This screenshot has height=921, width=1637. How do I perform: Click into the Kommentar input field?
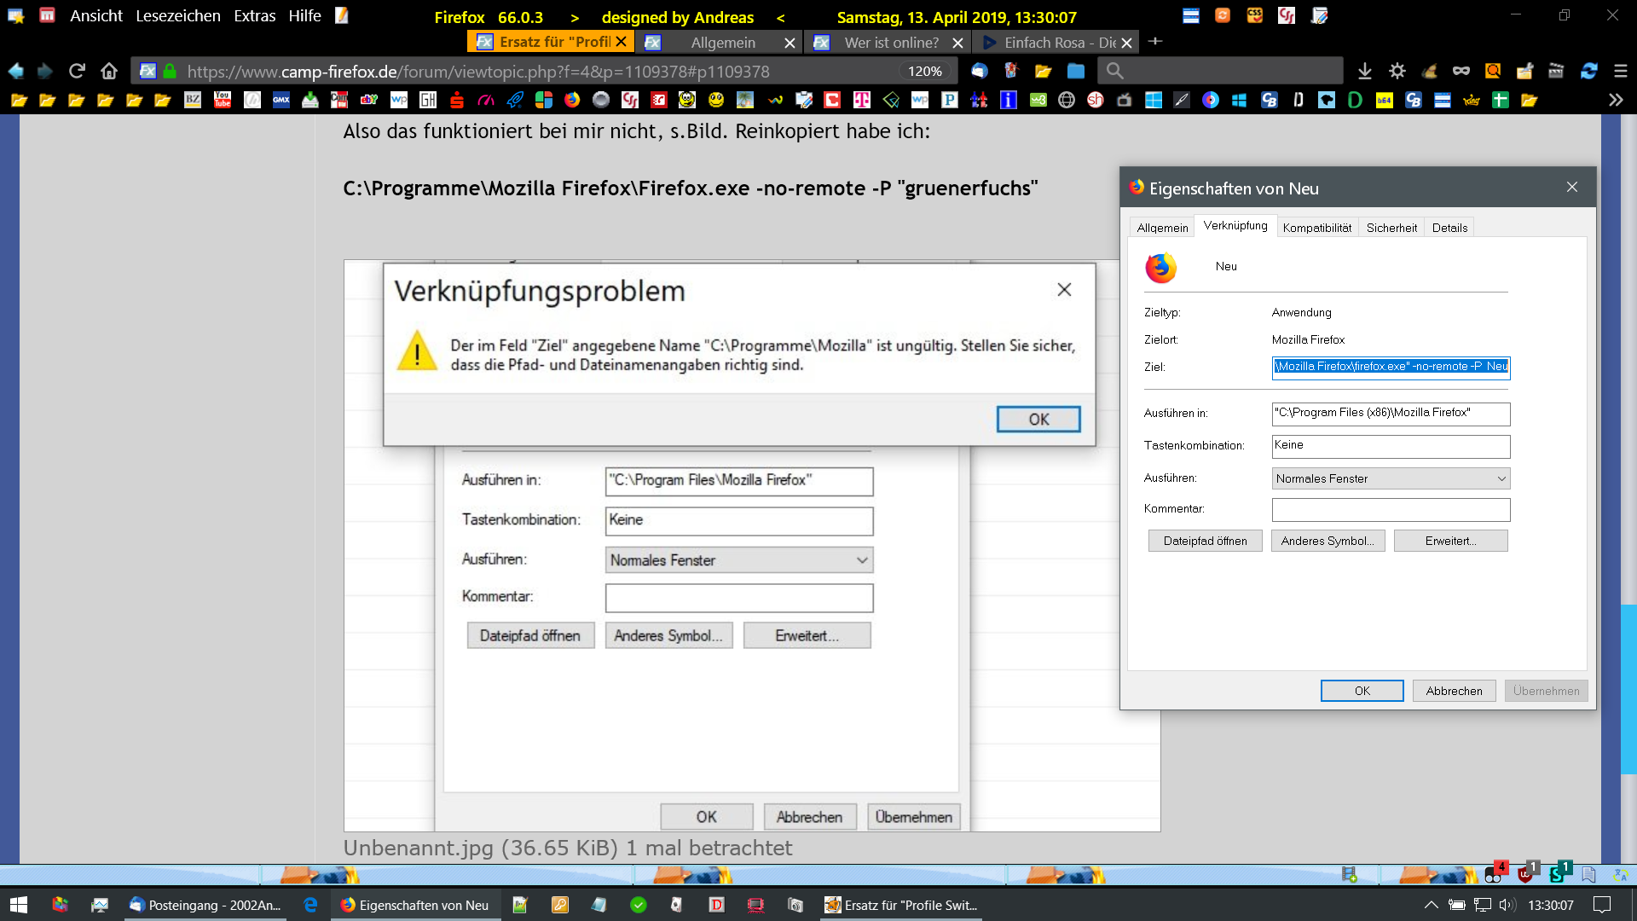pos(1391,509)
